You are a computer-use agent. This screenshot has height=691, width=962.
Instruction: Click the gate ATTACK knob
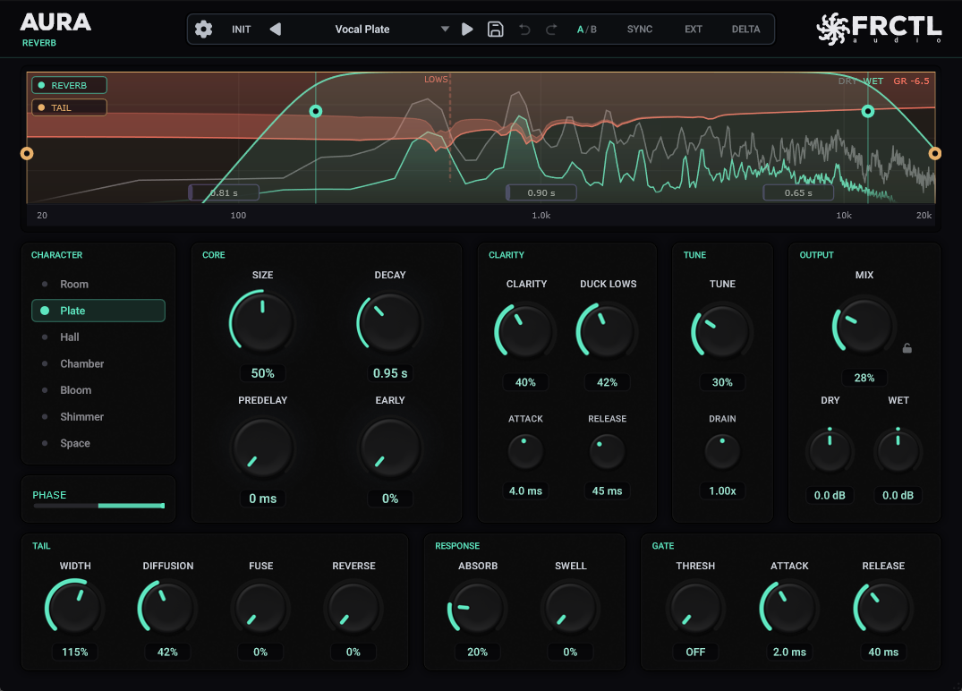click(x=789, y=607)
